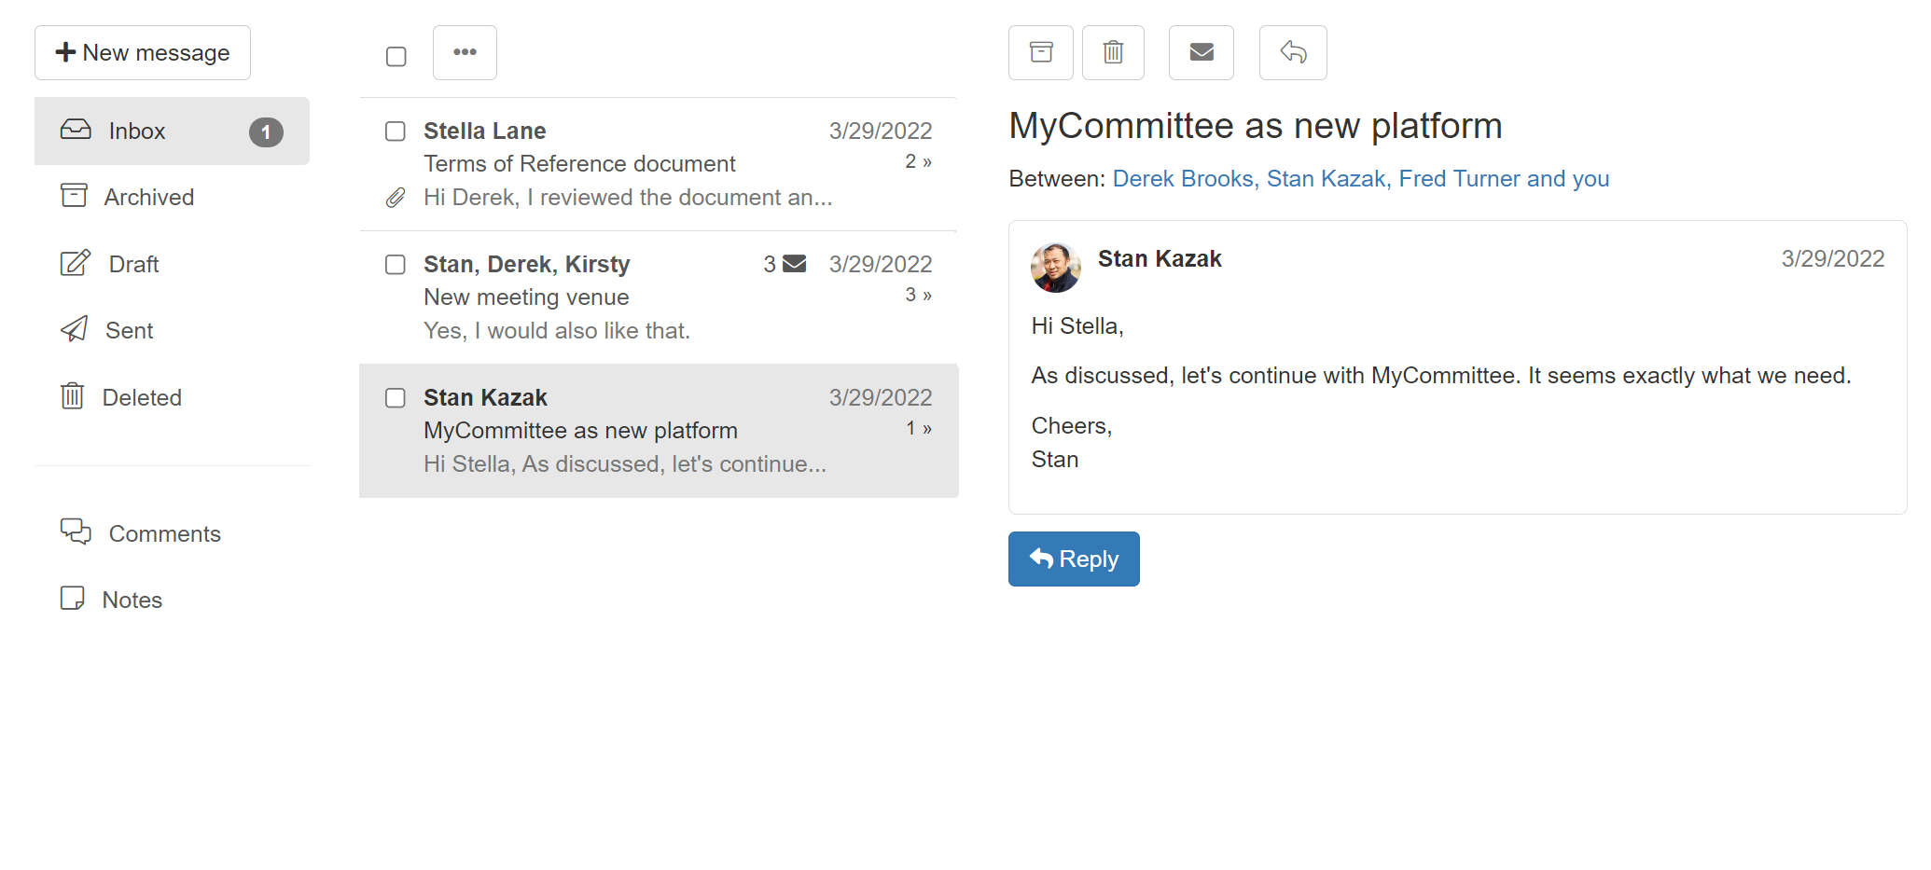1931x870 pixels.
Task: Click the Deleted trash icon in sidebar
Action: (72, 396)
